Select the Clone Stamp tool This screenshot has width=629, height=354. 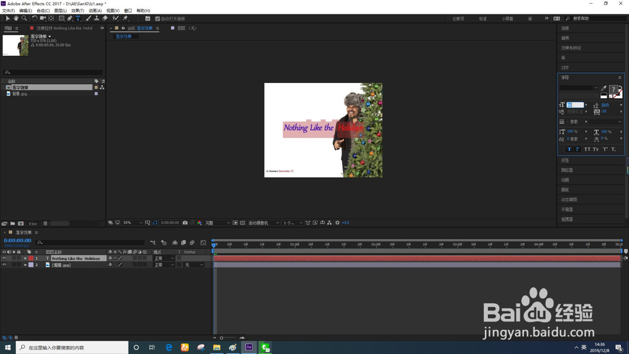pos(97,18)
